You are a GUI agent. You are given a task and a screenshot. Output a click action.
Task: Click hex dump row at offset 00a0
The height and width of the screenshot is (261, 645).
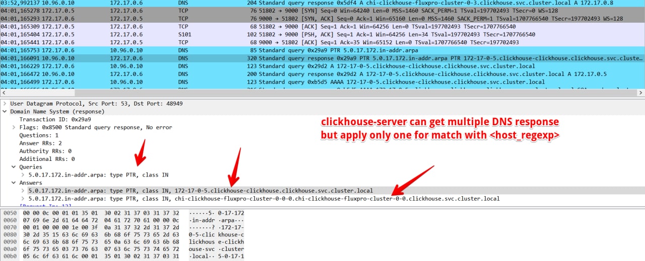(x=123, y=249)
